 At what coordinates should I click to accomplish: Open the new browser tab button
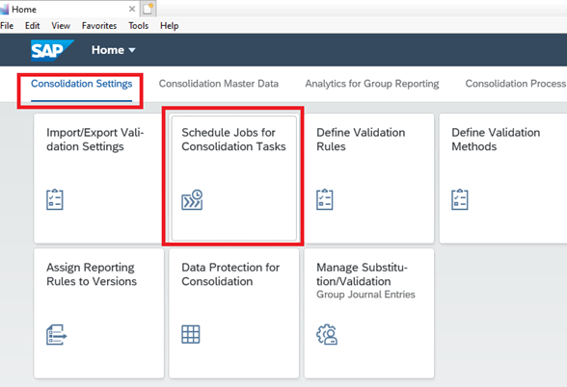(x=148, y=9)
